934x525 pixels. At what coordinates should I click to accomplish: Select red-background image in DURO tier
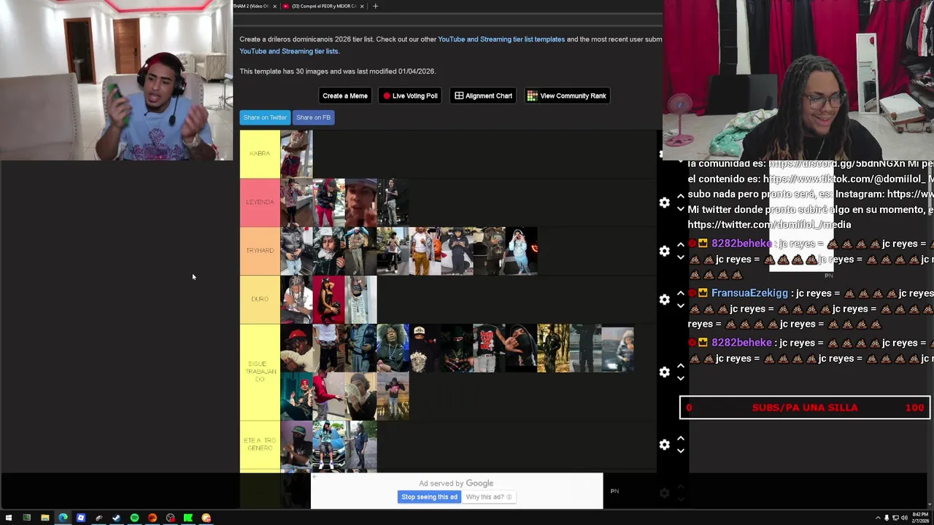(x=328, y=300)
